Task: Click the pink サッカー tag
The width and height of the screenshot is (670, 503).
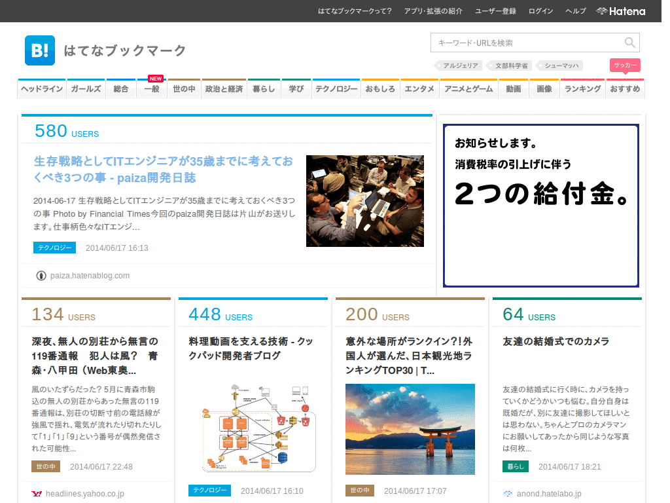Action: tap(625, 65)
